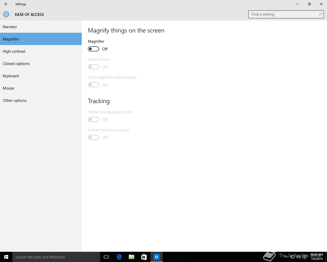Go back using the arrow icon
This screenshot has width=327, height=262.
[x=6, y=4]
